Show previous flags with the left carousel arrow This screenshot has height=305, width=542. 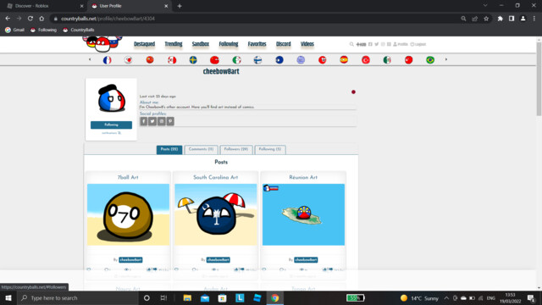pos(90,59)
